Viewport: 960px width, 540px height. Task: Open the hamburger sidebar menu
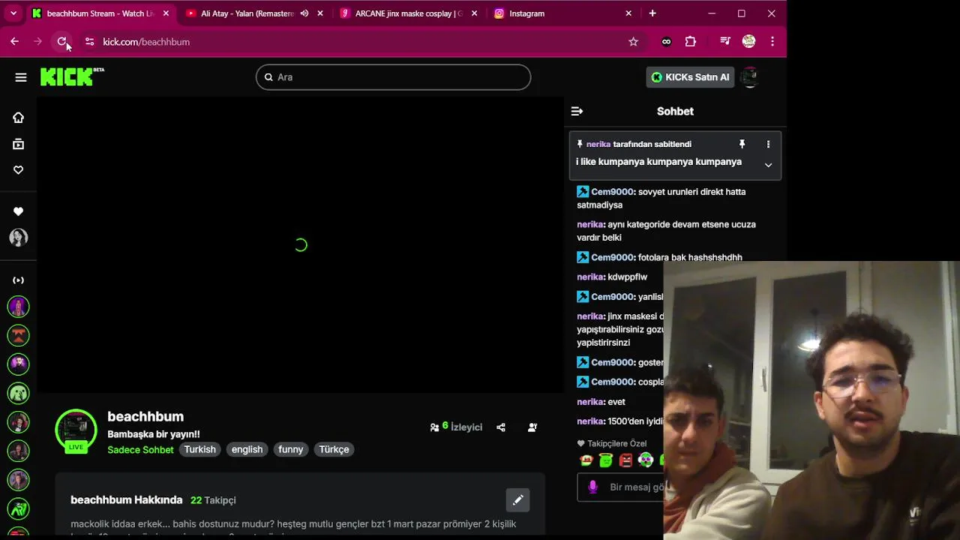[x=21, y=77]
